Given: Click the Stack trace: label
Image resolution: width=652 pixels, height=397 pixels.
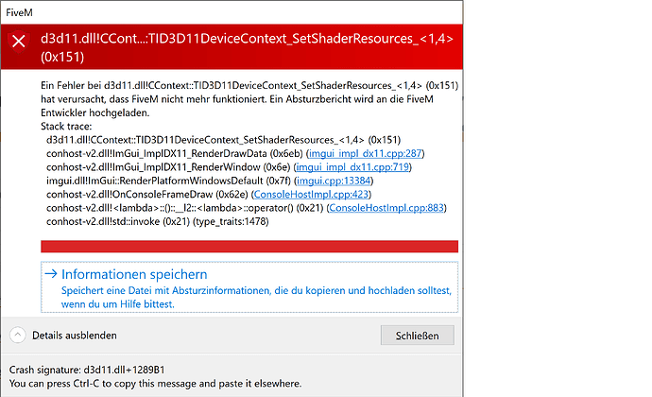Looking at the screenshot, I should click(66, 126).
